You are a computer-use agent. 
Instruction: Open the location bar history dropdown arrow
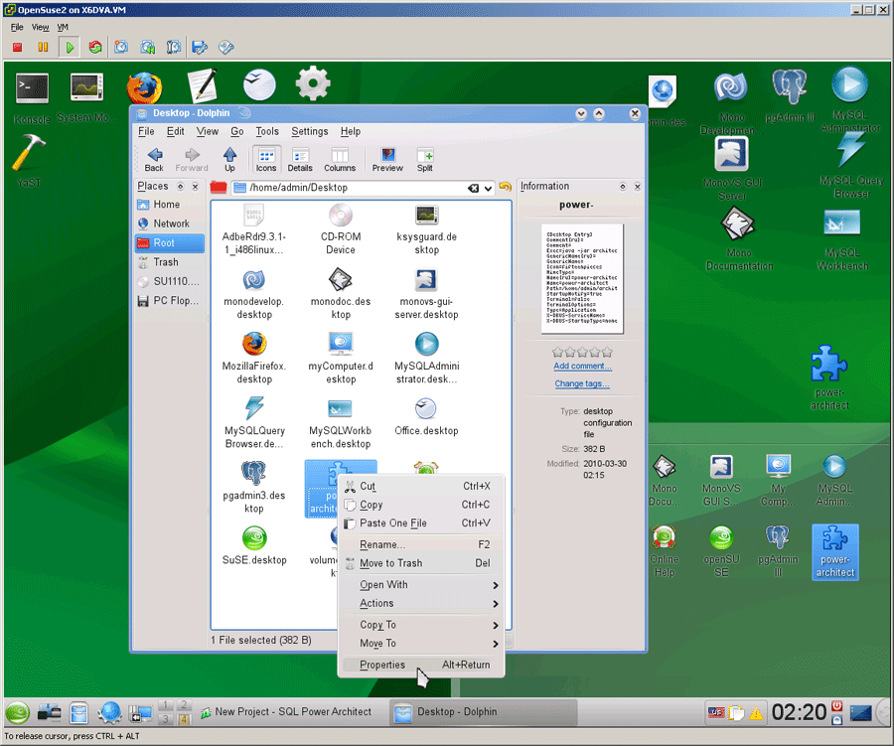[488, 188]
